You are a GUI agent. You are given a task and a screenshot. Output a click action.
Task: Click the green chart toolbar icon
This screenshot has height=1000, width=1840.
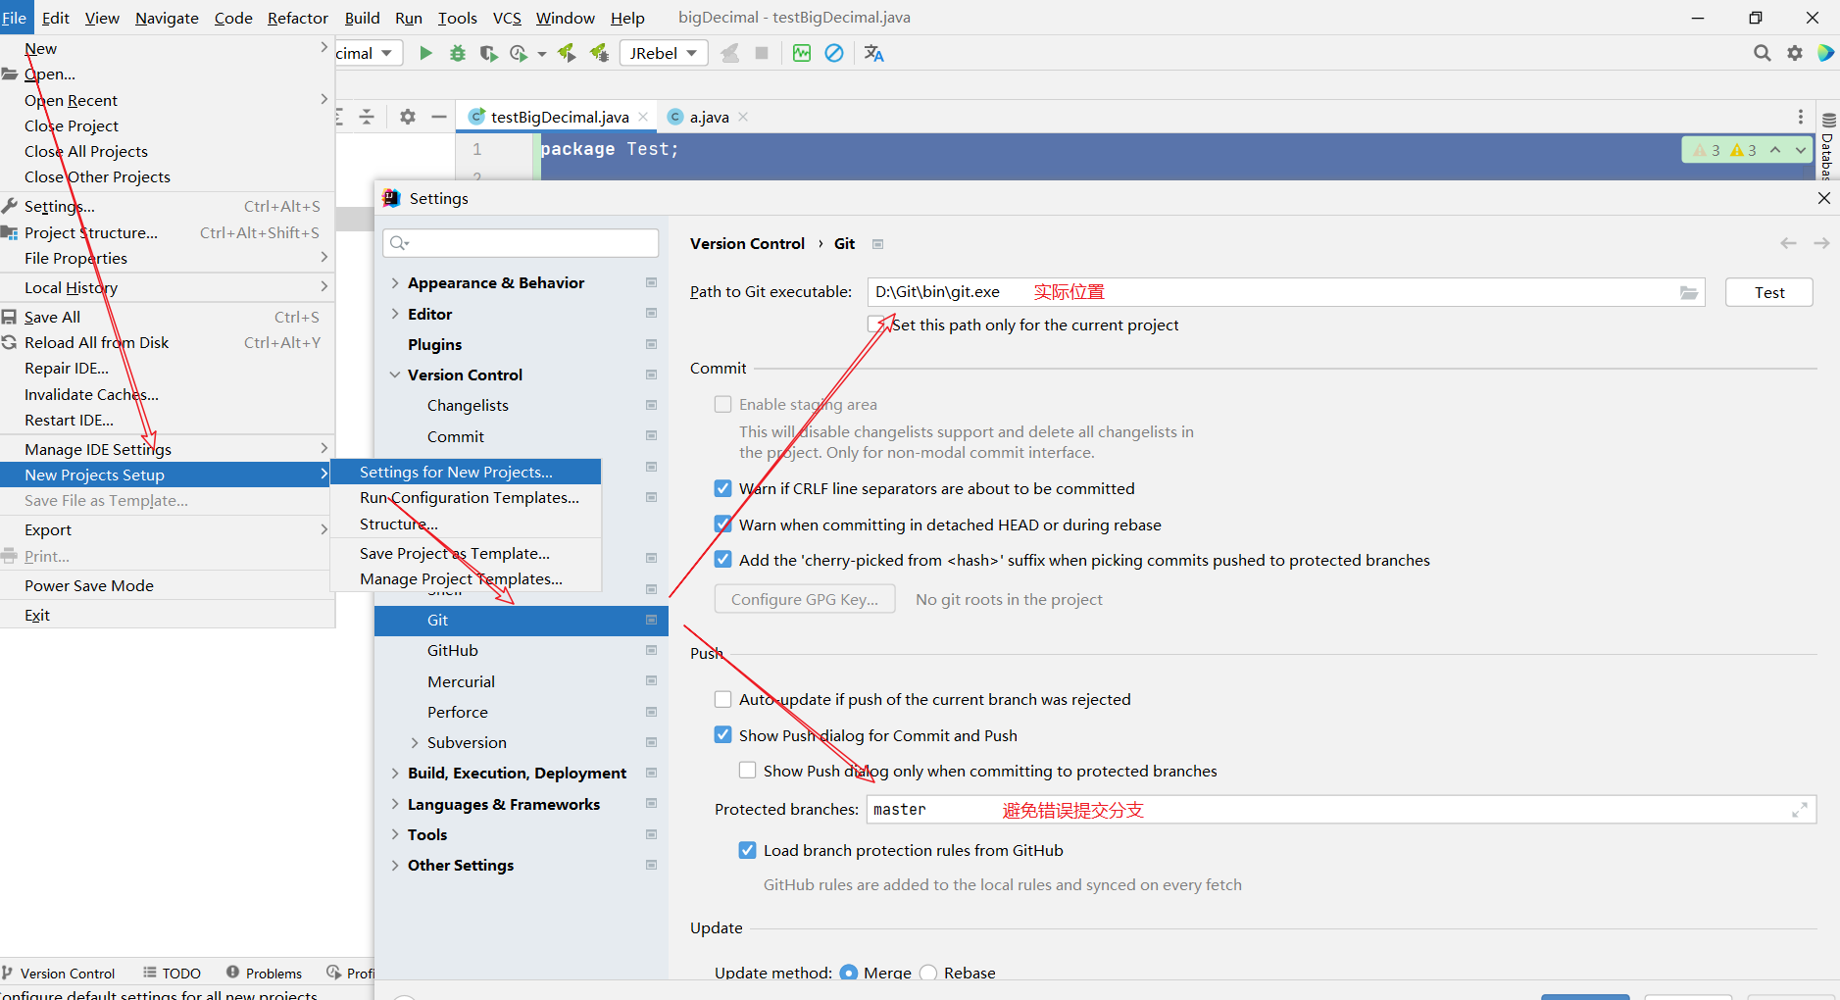click(802, 53)
